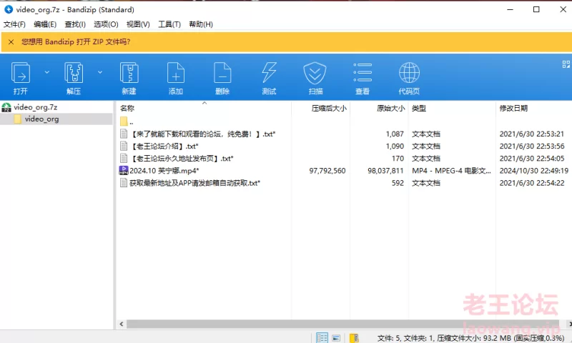The height and width of the screenshot is (343, 572).
Task: Open the 视图(V) menu
Action: pyautogui.click(x=138, y=24)
